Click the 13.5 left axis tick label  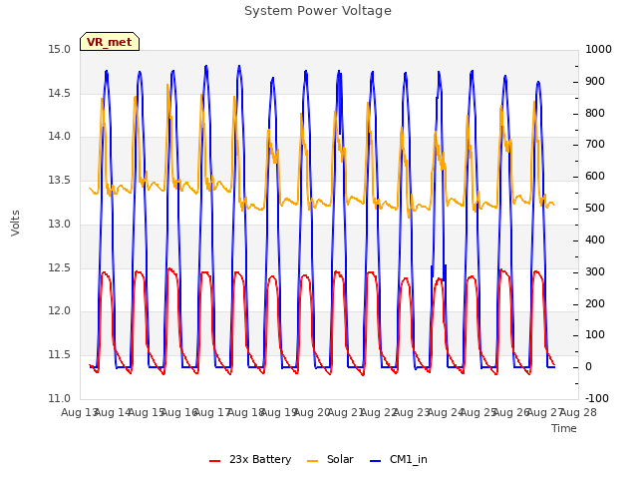click(60, 180)
